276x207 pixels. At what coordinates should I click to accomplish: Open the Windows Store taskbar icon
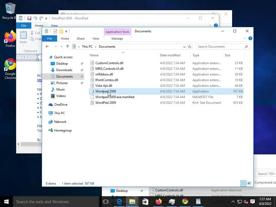145,202
